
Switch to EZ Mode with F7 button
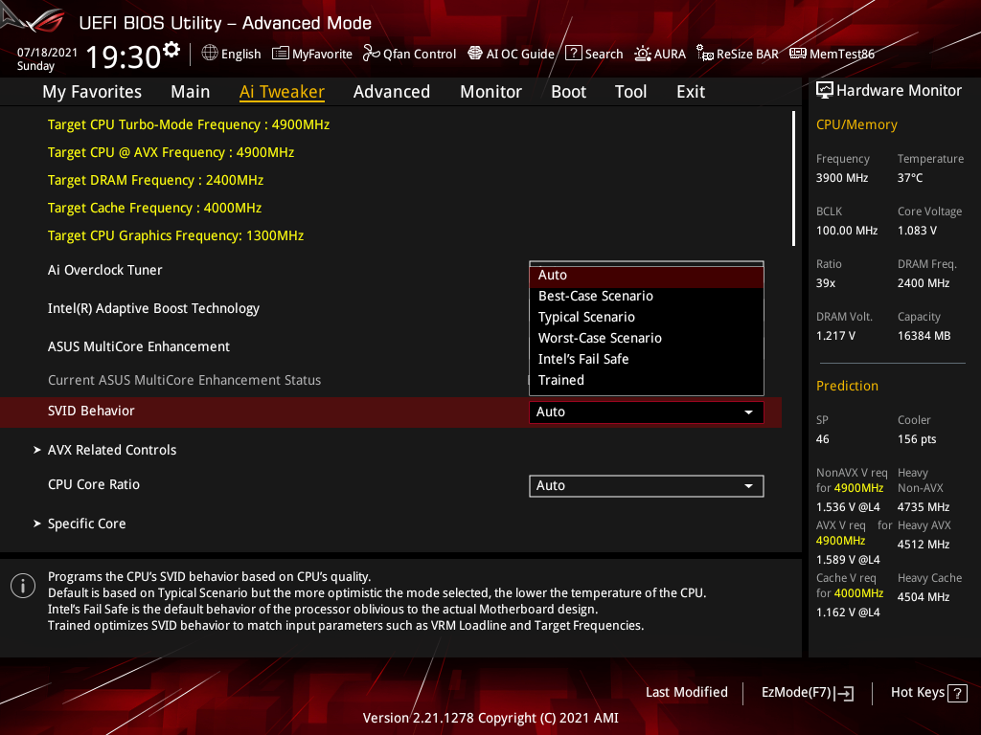(x=806, y=692)
